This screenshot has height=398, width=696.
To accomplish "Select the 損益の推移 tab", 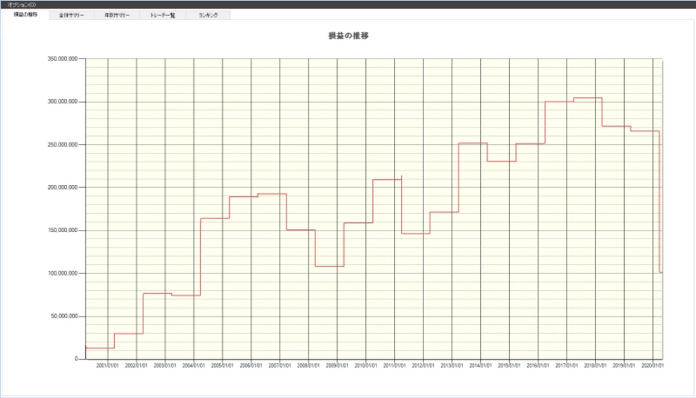I will coord(26,14).
